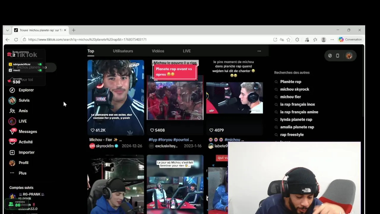This screenshot has width=380, height=214.
Task: Click the Importer plus-square icon
Action: click(x=12, y=152)
